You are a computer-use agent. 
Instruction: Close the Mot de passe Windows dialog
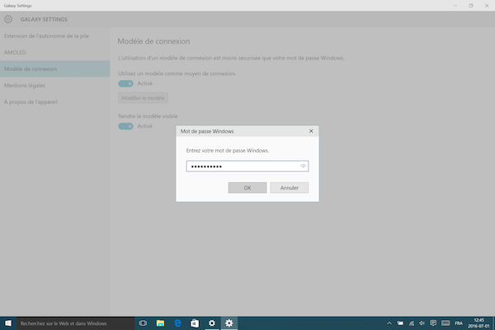click(x=311, y=131)
